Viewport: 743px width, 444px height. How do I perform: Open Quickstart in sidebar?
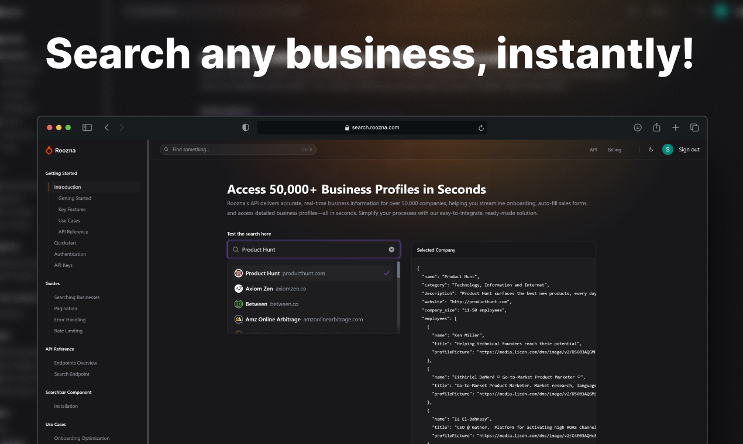(x=65, y=242)
